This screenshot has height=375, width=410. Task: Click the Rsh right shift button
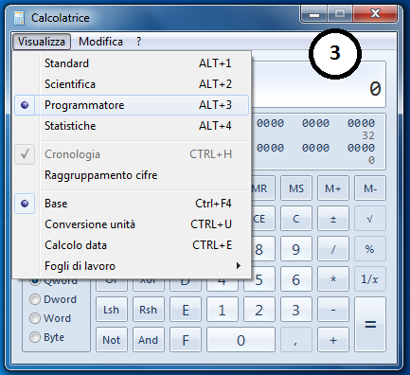point(149,310)
